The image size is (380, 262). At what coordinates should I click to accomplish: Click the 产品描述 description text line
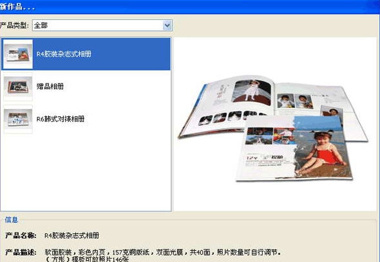(164, 252)
